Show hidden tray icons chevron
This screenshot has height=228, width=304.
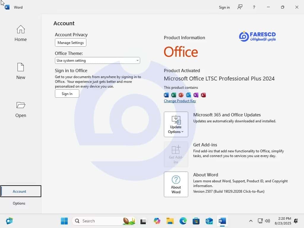click(251, 221)
